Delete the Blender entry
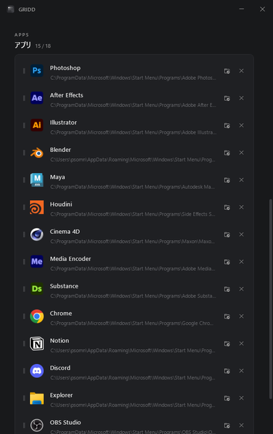 [x=241, y=153]
